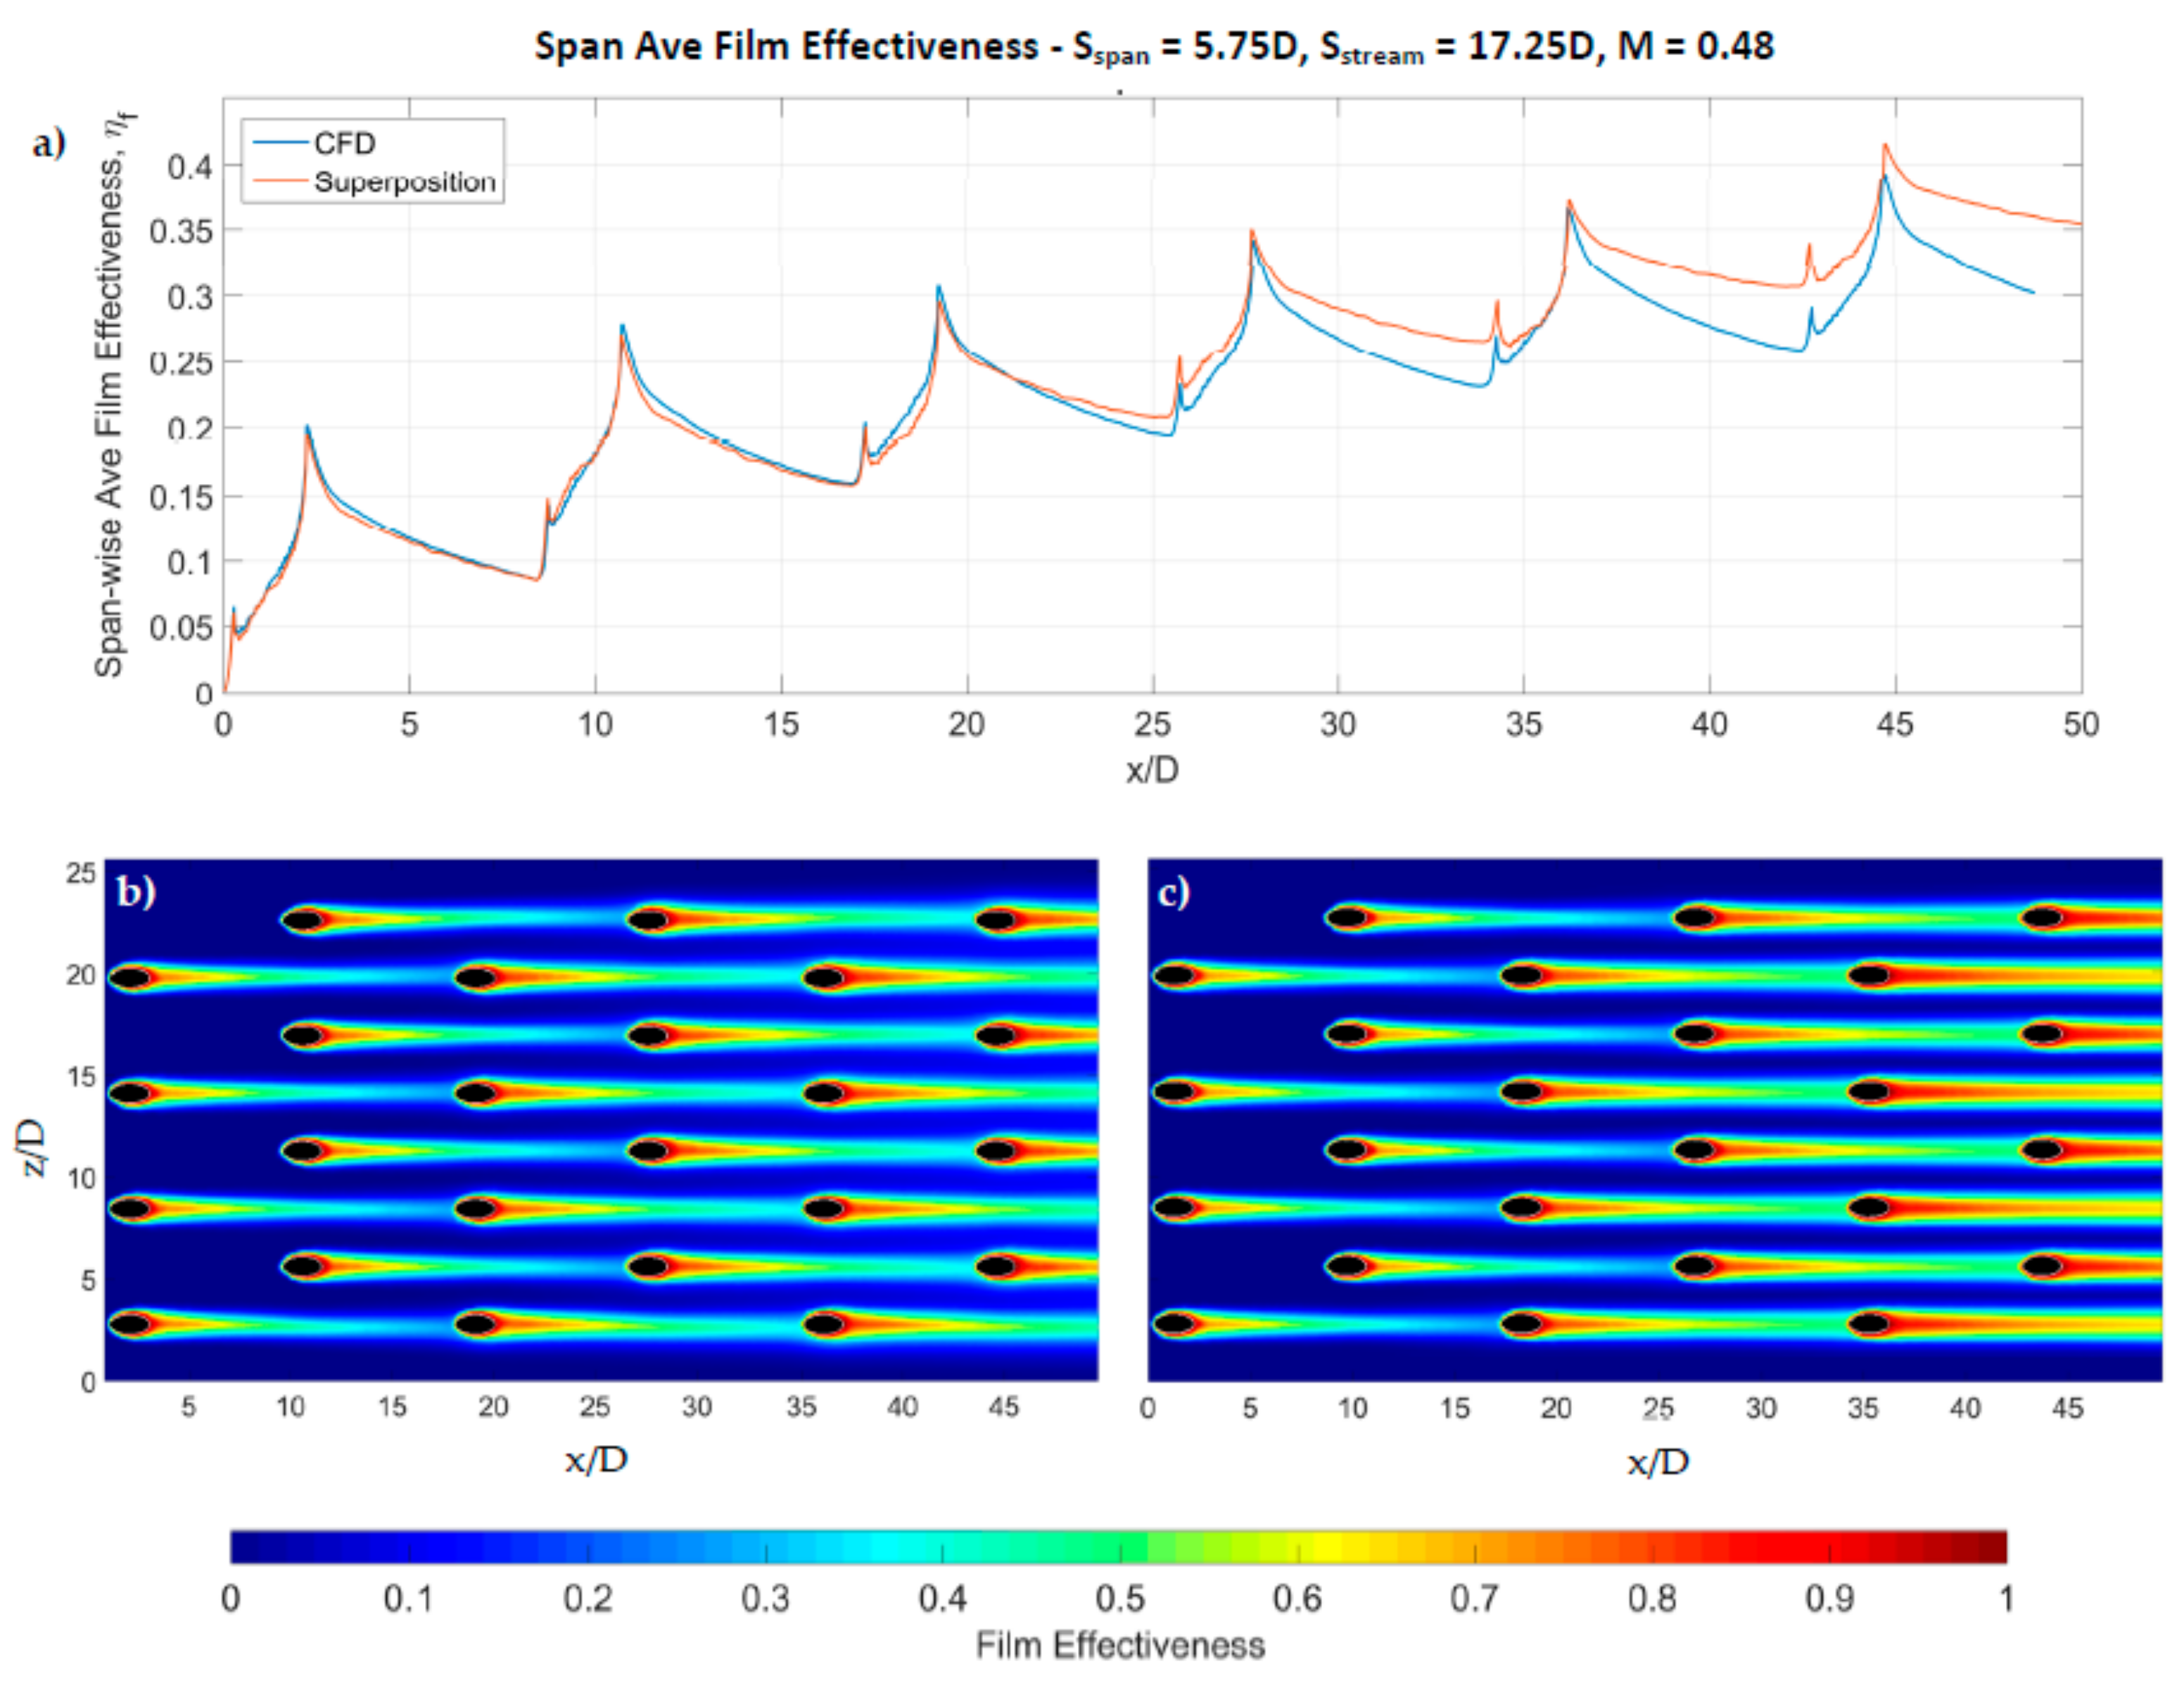Select the 'CFD' legend entry
Viewport: 2184px width, 1683px height.
(314, 143)
